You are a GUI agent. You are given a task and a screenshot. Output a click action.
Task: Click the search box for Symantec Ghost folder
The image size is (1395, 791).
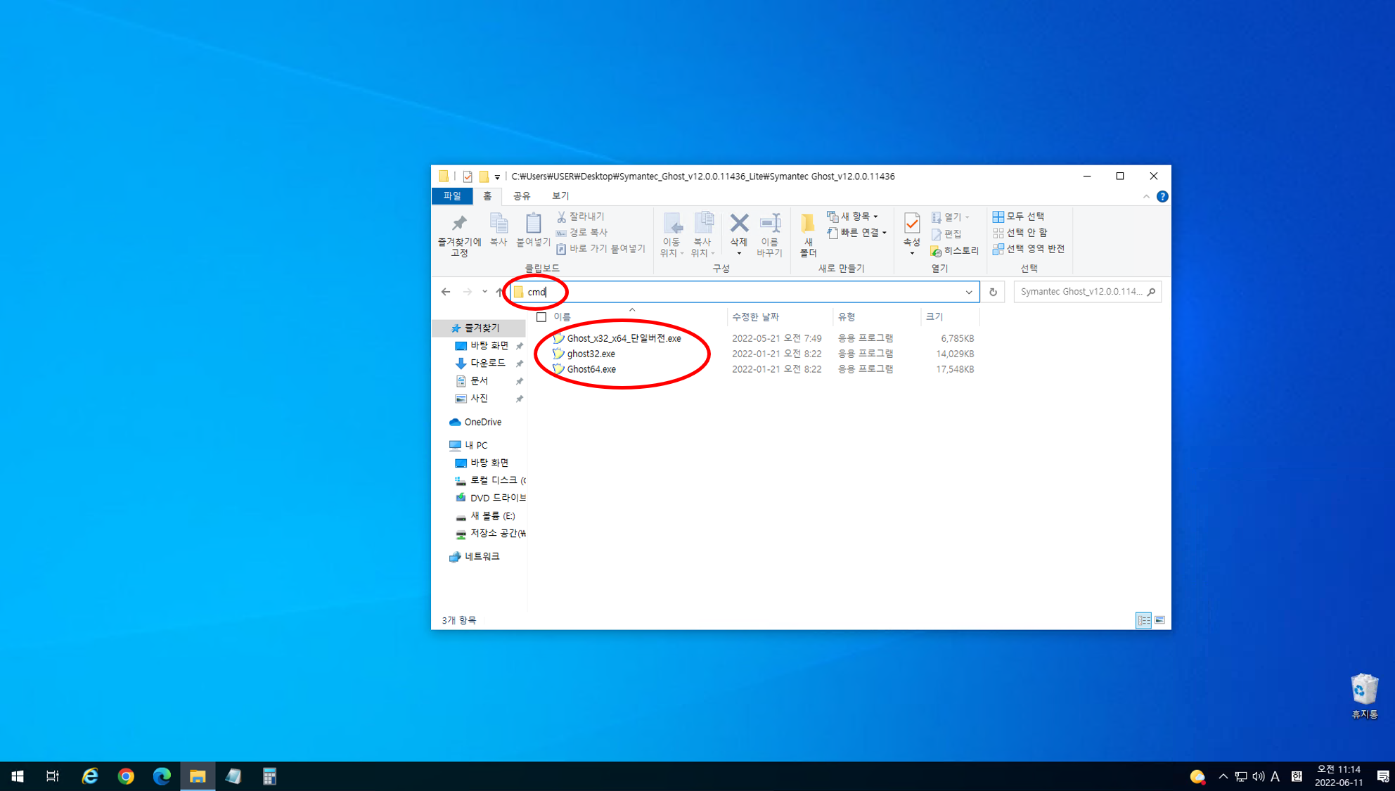click(x=1081, y=292)
